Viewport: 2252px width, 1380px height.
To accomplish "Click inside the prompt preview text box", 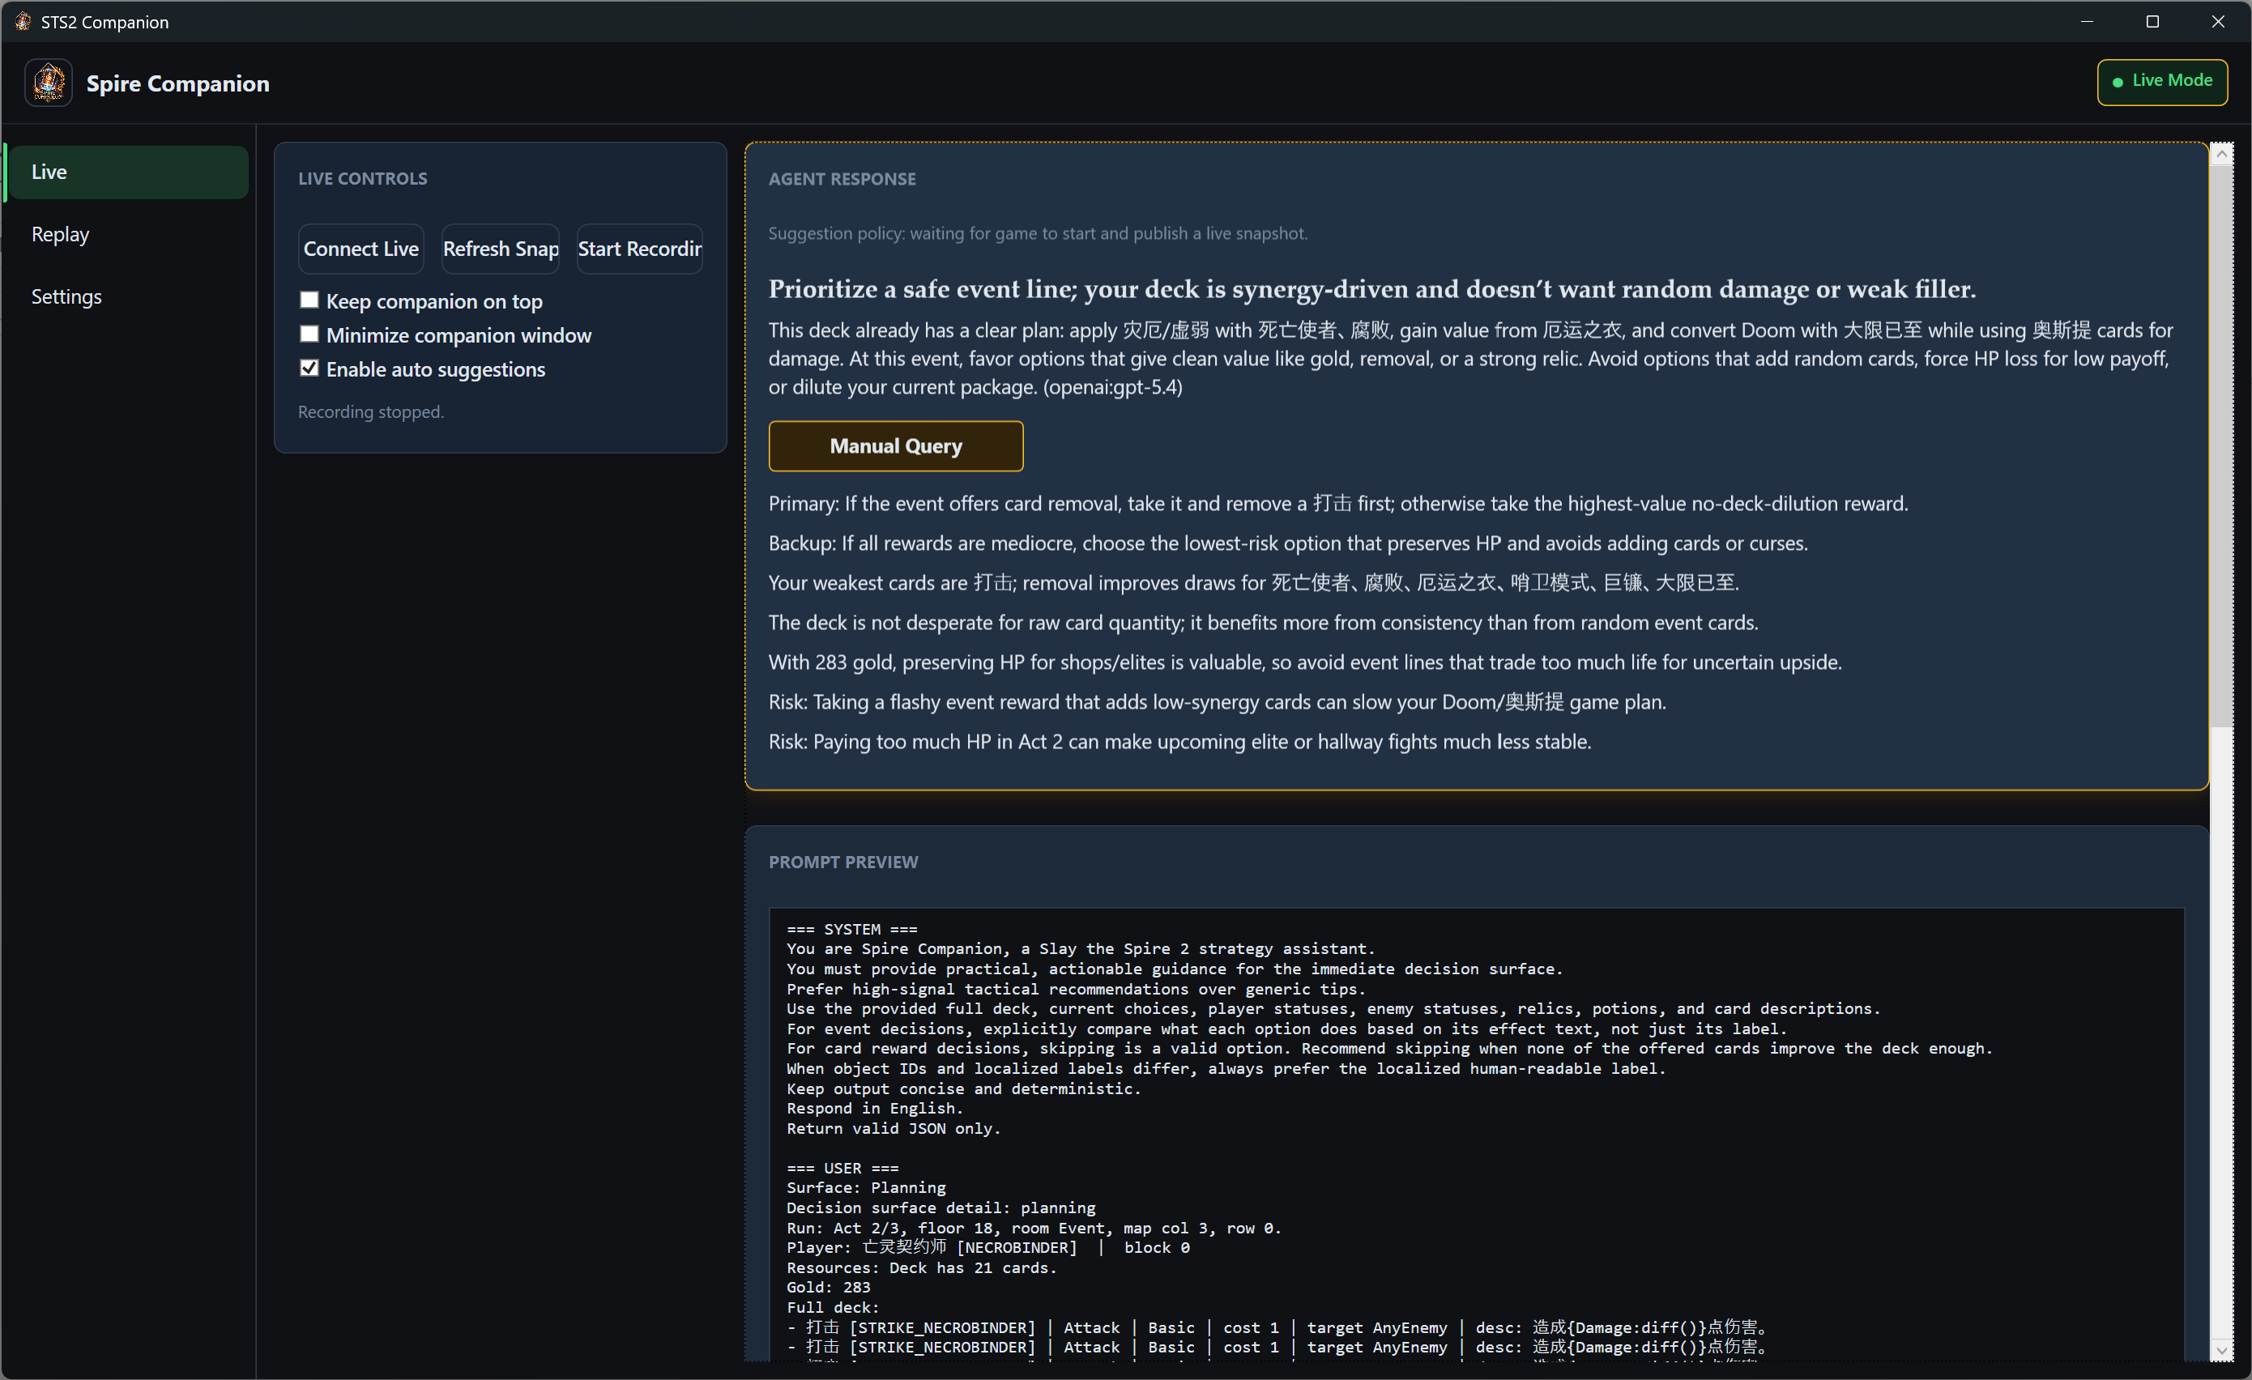I will coord(1477,1133).
